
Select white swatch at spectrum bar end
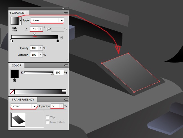coord(64,91)
